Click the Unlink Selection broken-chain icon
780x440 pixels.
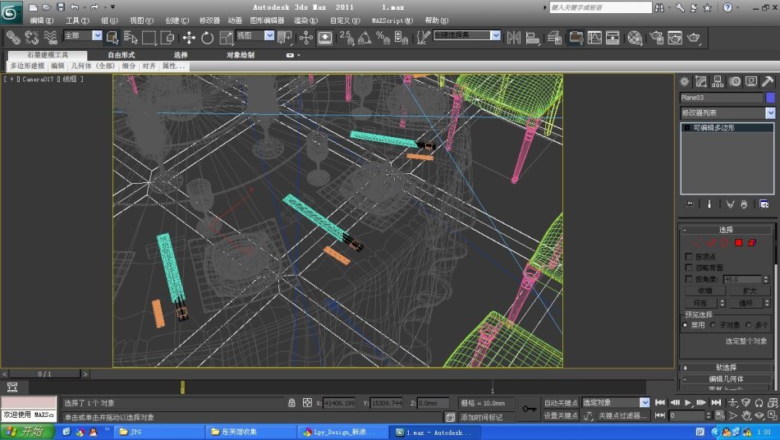[32, 37]
